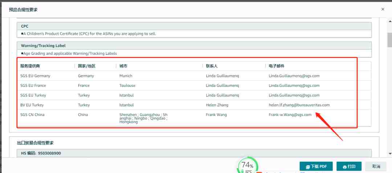Click the Germany country cell
This screenshot has height=173, width=392.
click(86, 76)
